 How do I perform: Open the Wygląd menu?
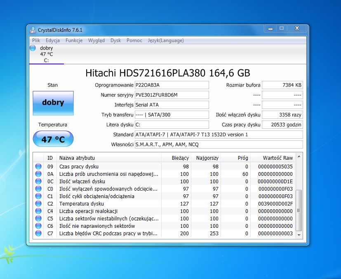(96, 40)
